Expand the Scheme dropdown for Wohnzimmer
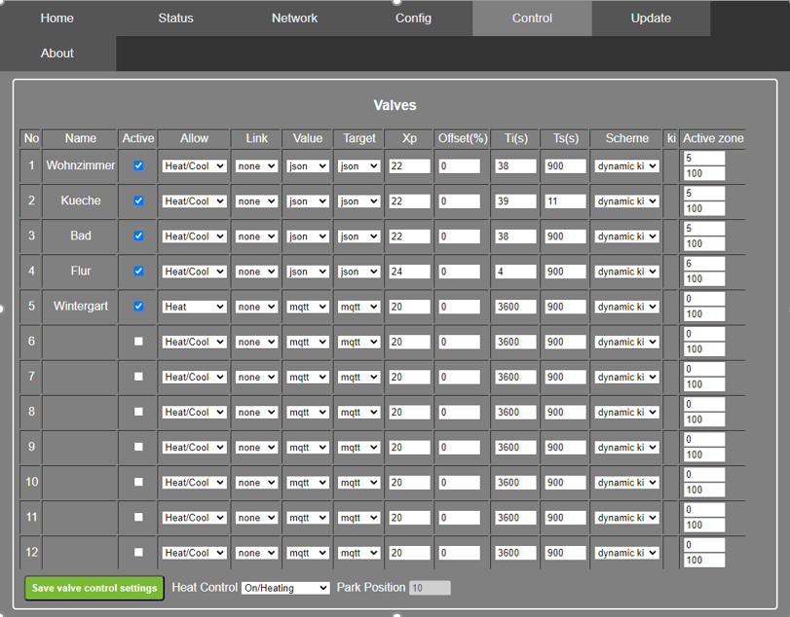 coord(626,166)
